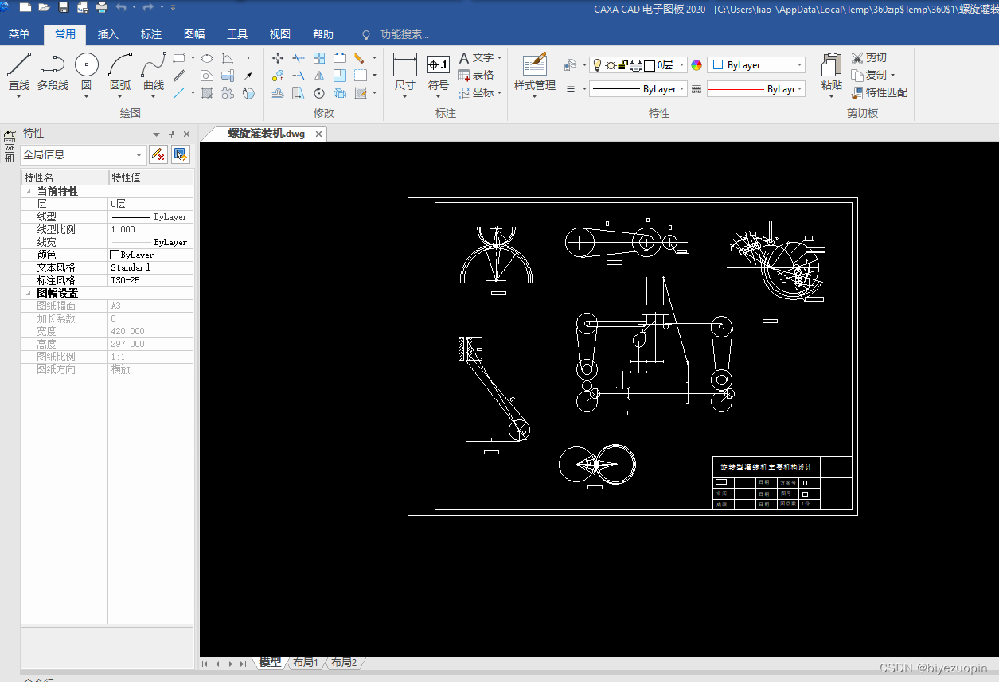
Task: Click the 文本风格 Standard value
Action: (150, 267)
